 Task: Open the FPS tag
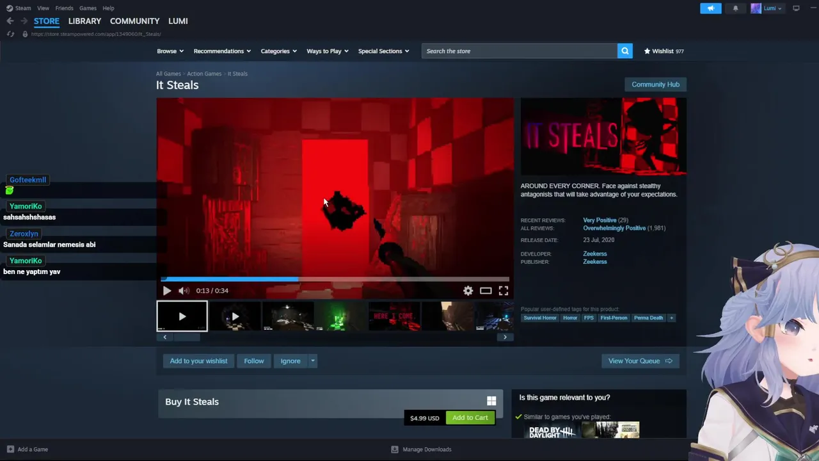(x=589, y=318)
